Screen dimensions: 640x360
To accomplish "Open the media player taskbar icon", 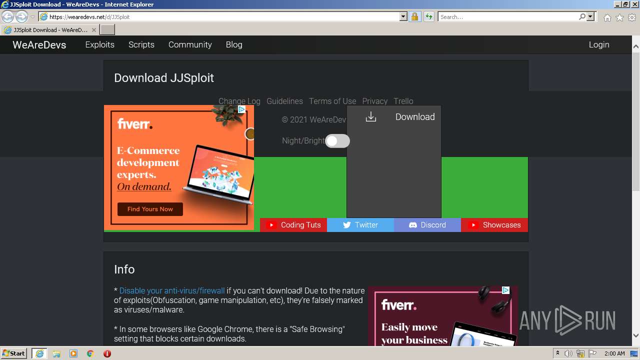I will pyautogui.click(x=73, y=353).
